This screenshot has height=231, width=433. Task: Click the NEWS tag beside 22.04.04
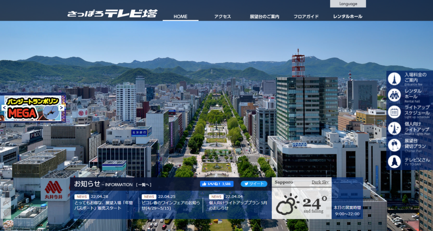click(x=216, y=197)
